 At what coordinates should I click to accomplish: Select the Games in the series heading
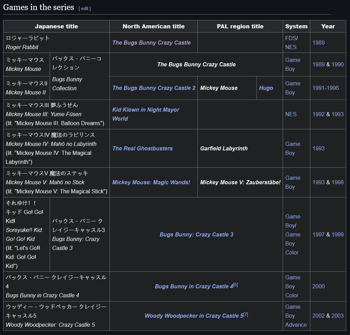(x=39, y=7)
